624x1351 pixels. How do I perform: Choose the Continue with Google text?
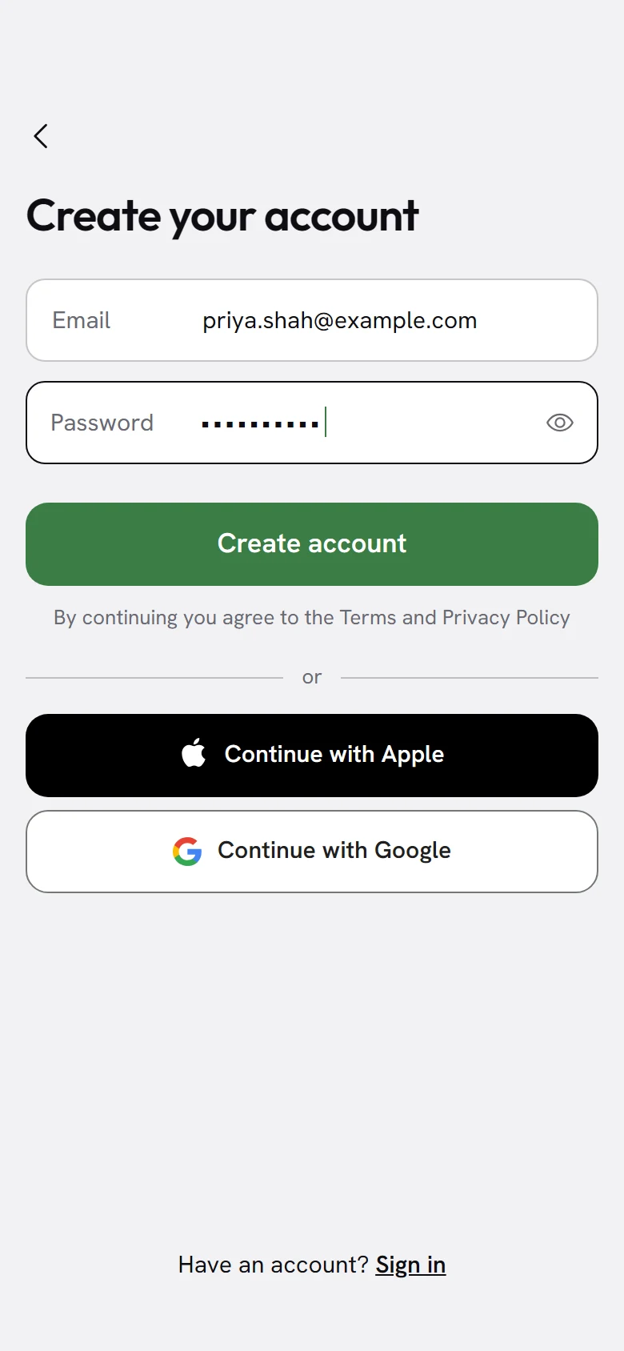[334, 851]
